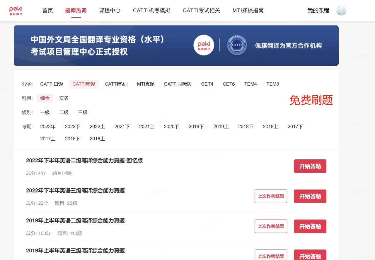Click the red 免费刷题 text
This screenshot has width=375, height=260.
click(x=311, y=100)
